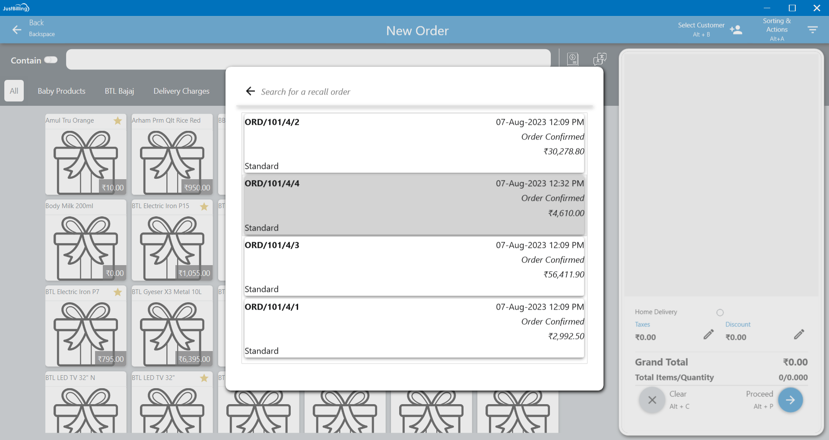The width and height of the screenshot is (829, 440).
Task: Click the back arrow in recall dialog
Action: click(250, 91)
